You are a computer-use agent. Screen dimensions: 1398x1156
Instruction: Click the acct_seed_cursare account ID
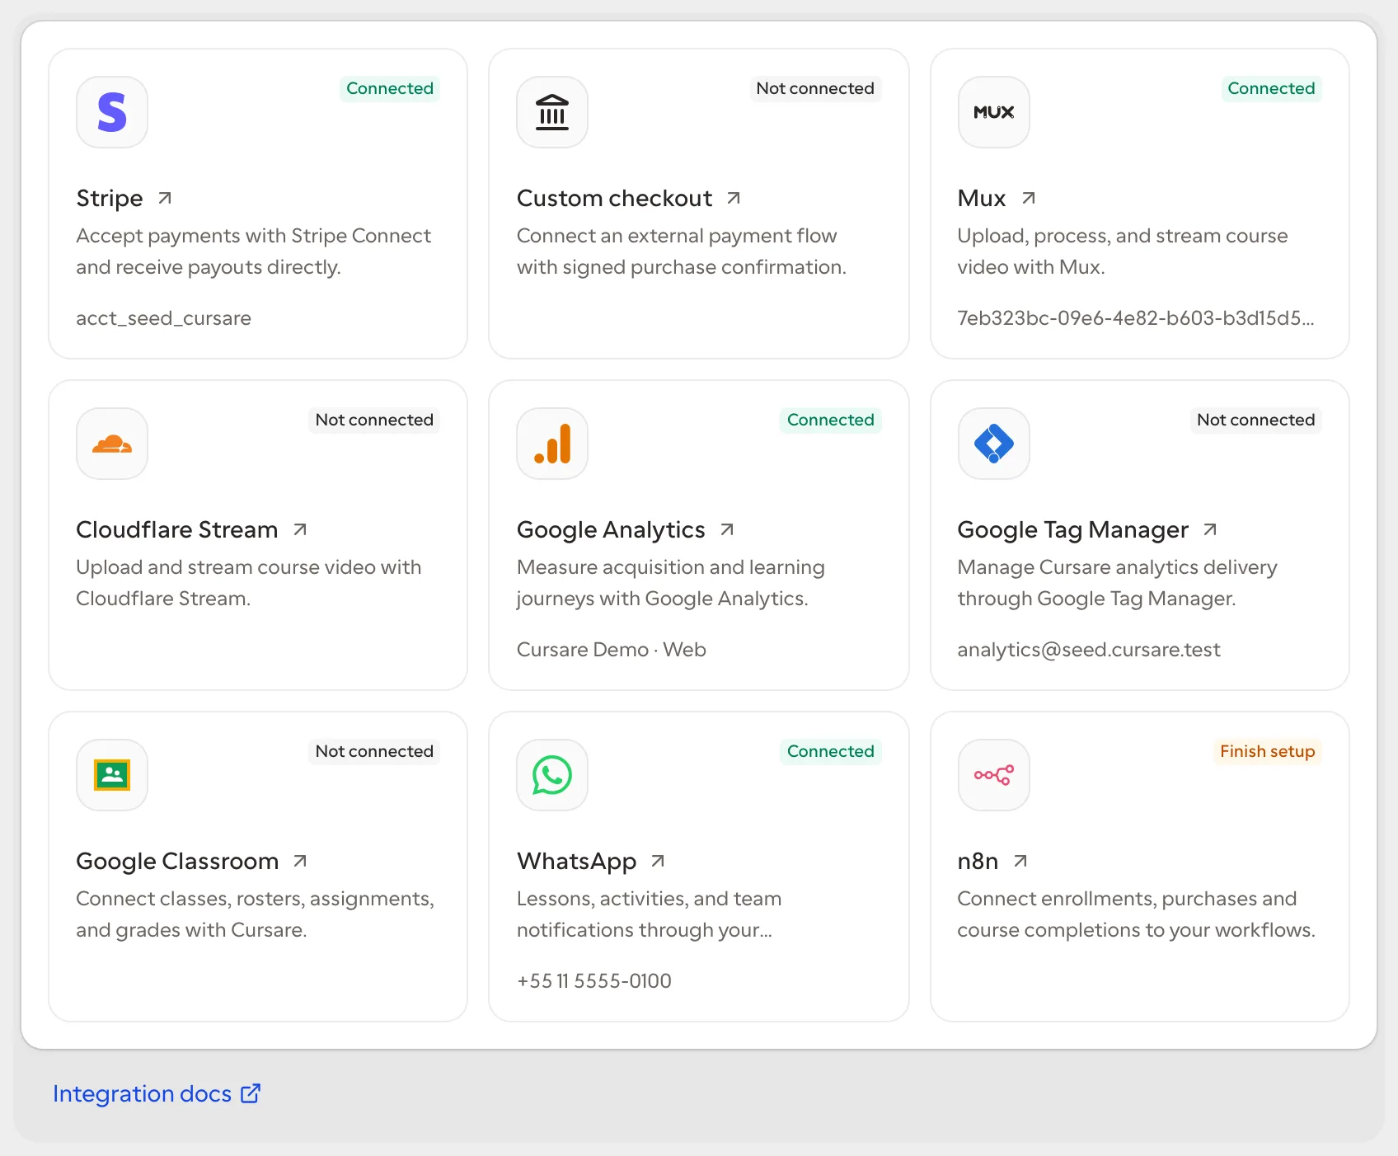pyautogui.click(x=164, y=318)
